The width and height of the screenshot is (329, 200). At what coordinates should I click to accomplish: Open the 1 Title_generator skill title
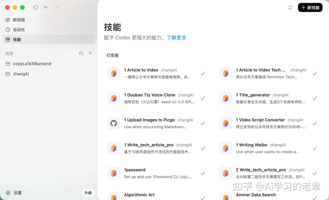point(253,95)
